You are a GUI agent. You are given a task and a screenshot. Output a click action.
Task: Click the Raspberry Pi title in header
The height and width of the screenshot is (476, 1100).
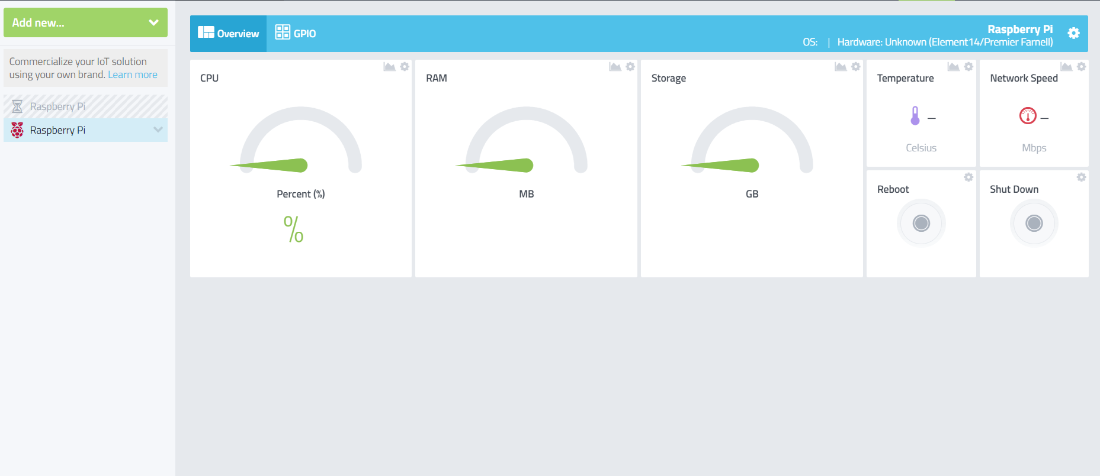point(1020,29)
